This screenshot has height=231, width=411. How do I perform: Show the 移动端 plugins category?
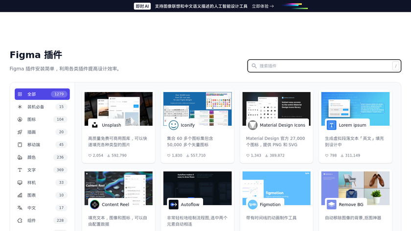pos(42,145)
